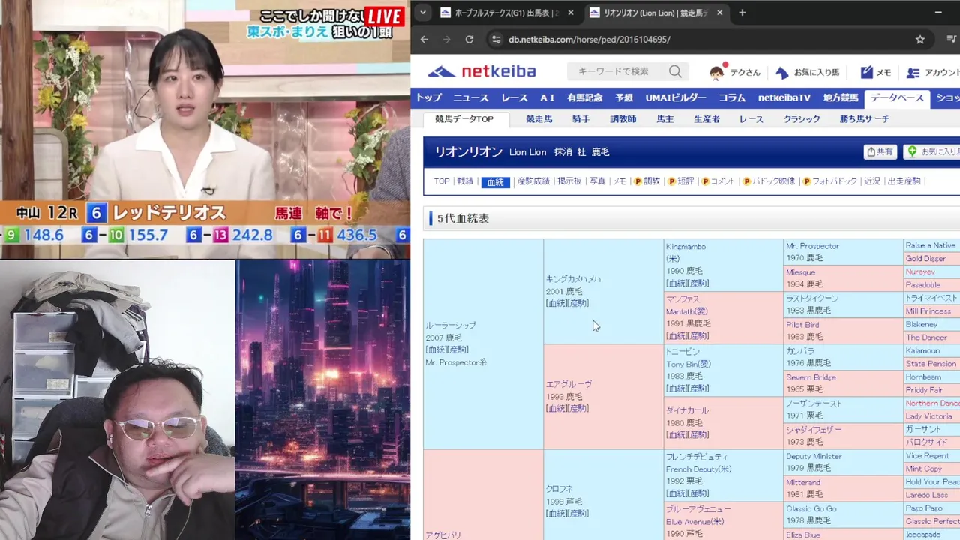The image size is (960, 540).
Task: Reload the current page
Action: (x=469, y=39)
